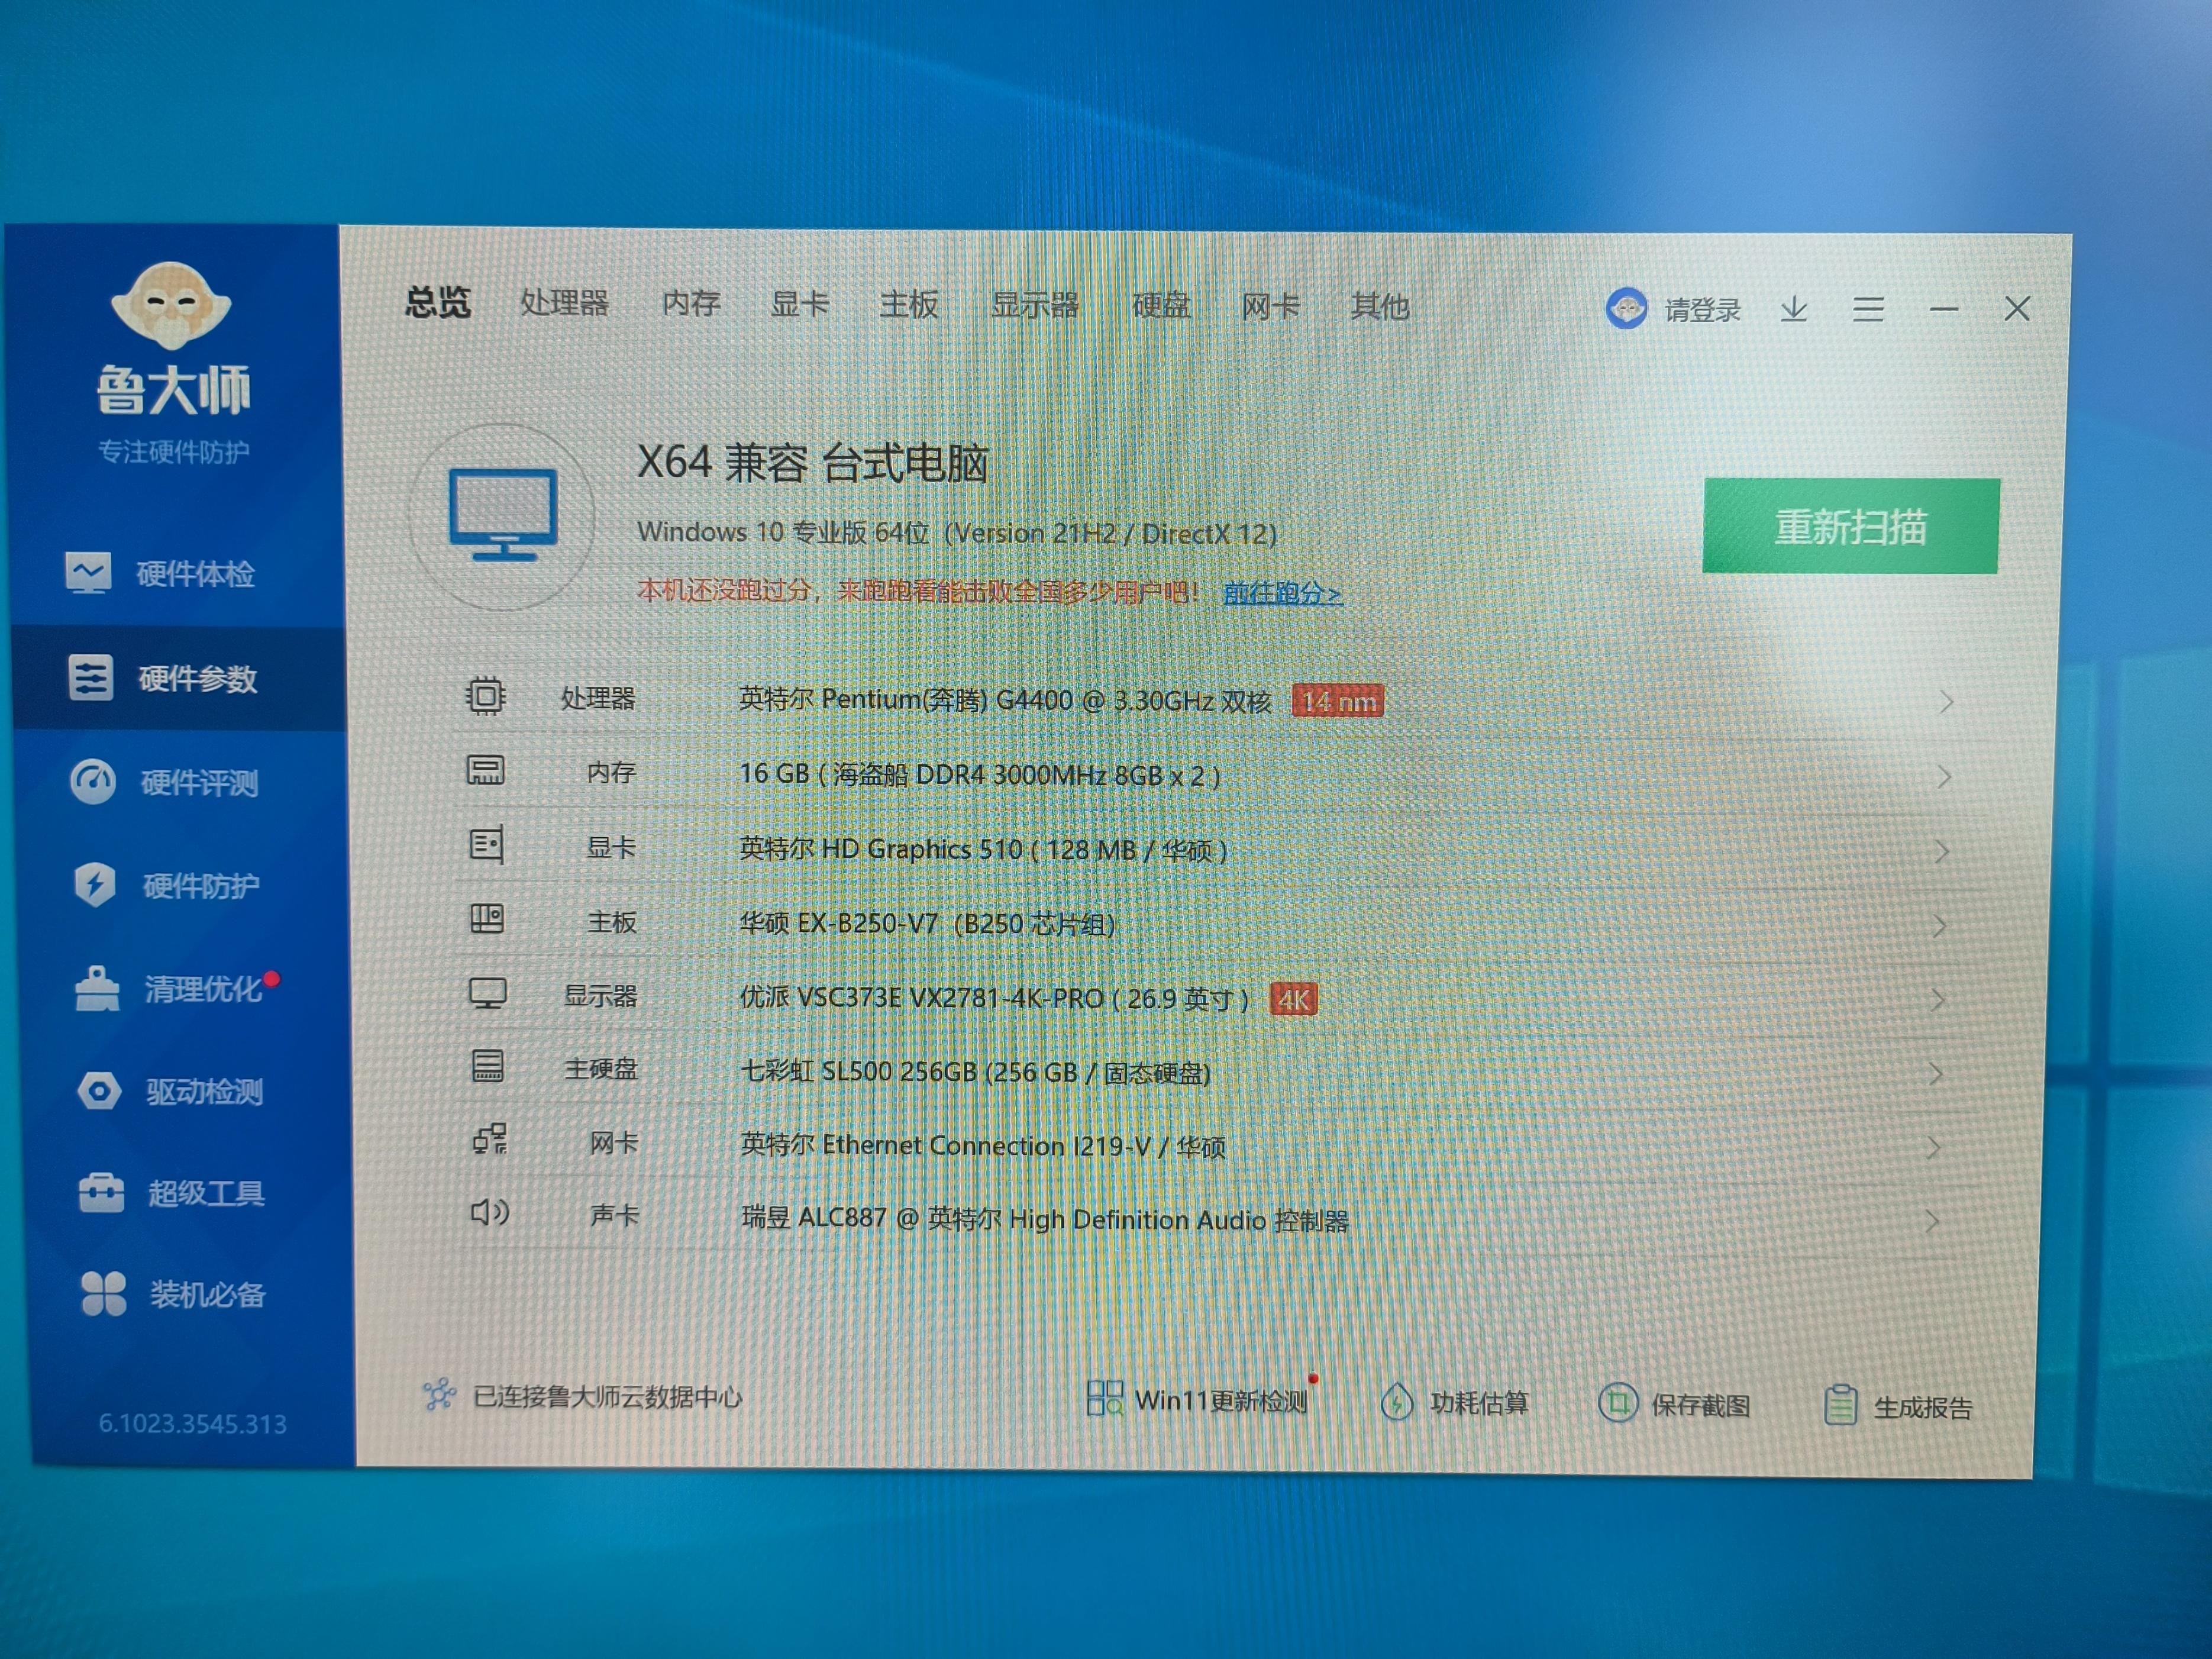Click the network card row icon
Image resolution: width=2212 pixels, height=1659 pixels.
(490, 1139)
